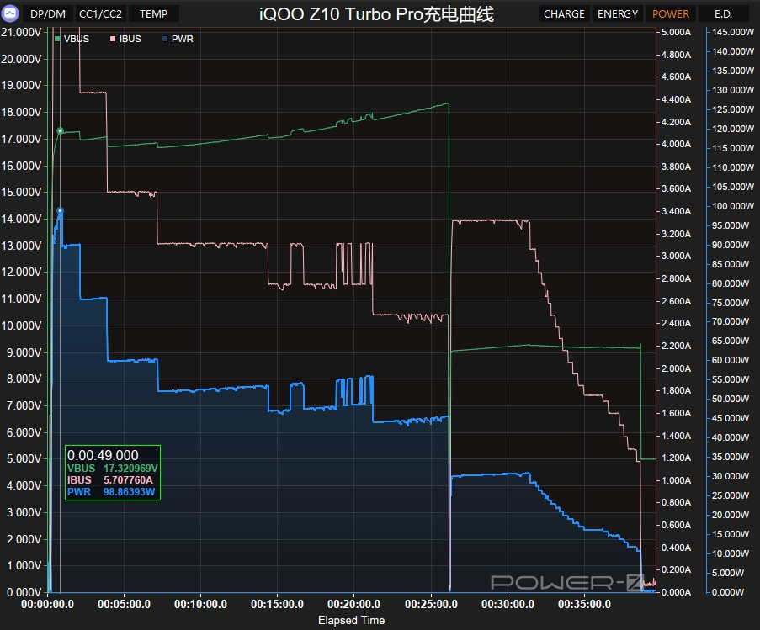Click the PWR 98.86393W readout

point(111,492)
